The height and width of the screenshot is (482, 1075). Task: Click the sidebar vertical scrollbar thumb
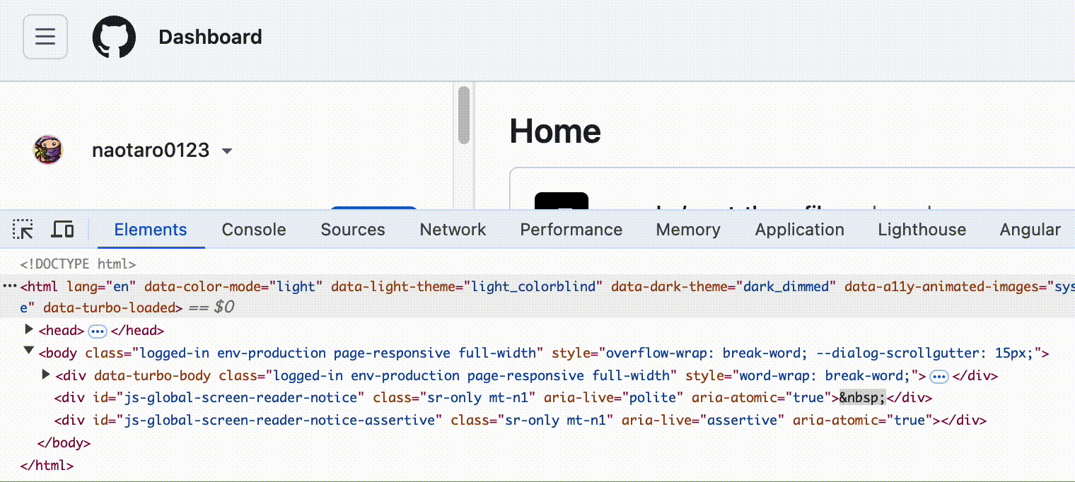click(x=463, y=114)
